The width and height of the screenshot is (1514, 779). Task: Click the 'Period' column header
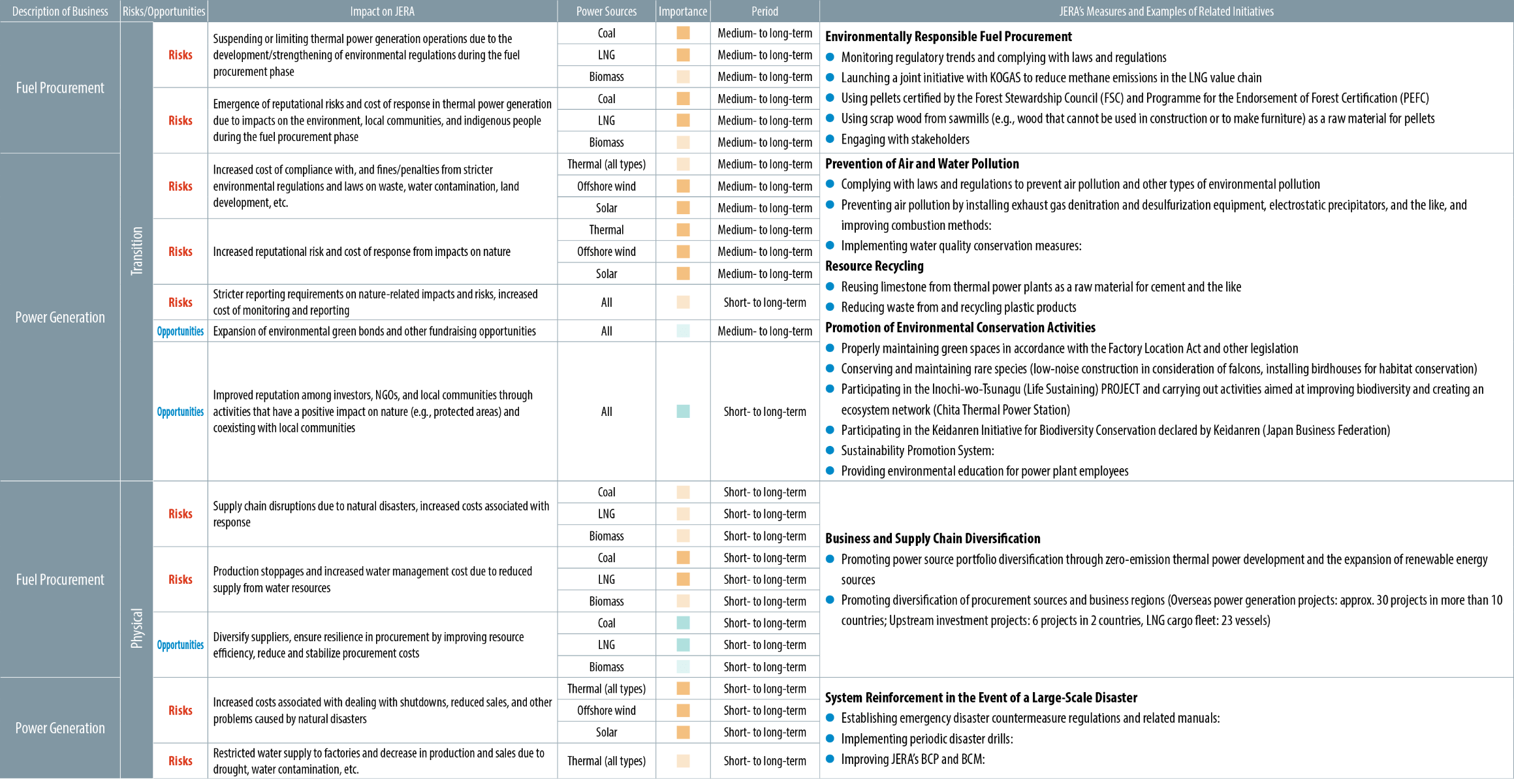765,11
